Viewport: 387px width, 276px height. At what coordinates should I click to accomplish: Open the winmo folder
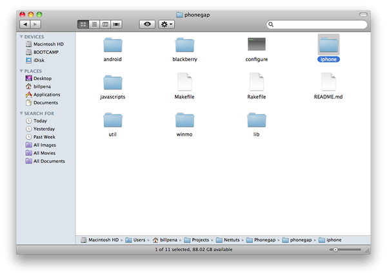[x=184, y=120]
